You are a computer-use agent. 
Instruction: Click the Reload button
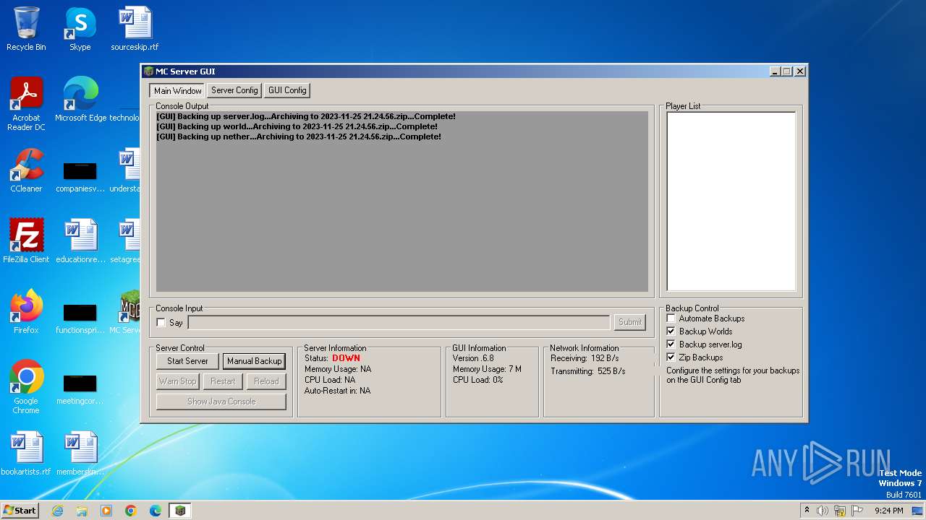click(266, 381)
